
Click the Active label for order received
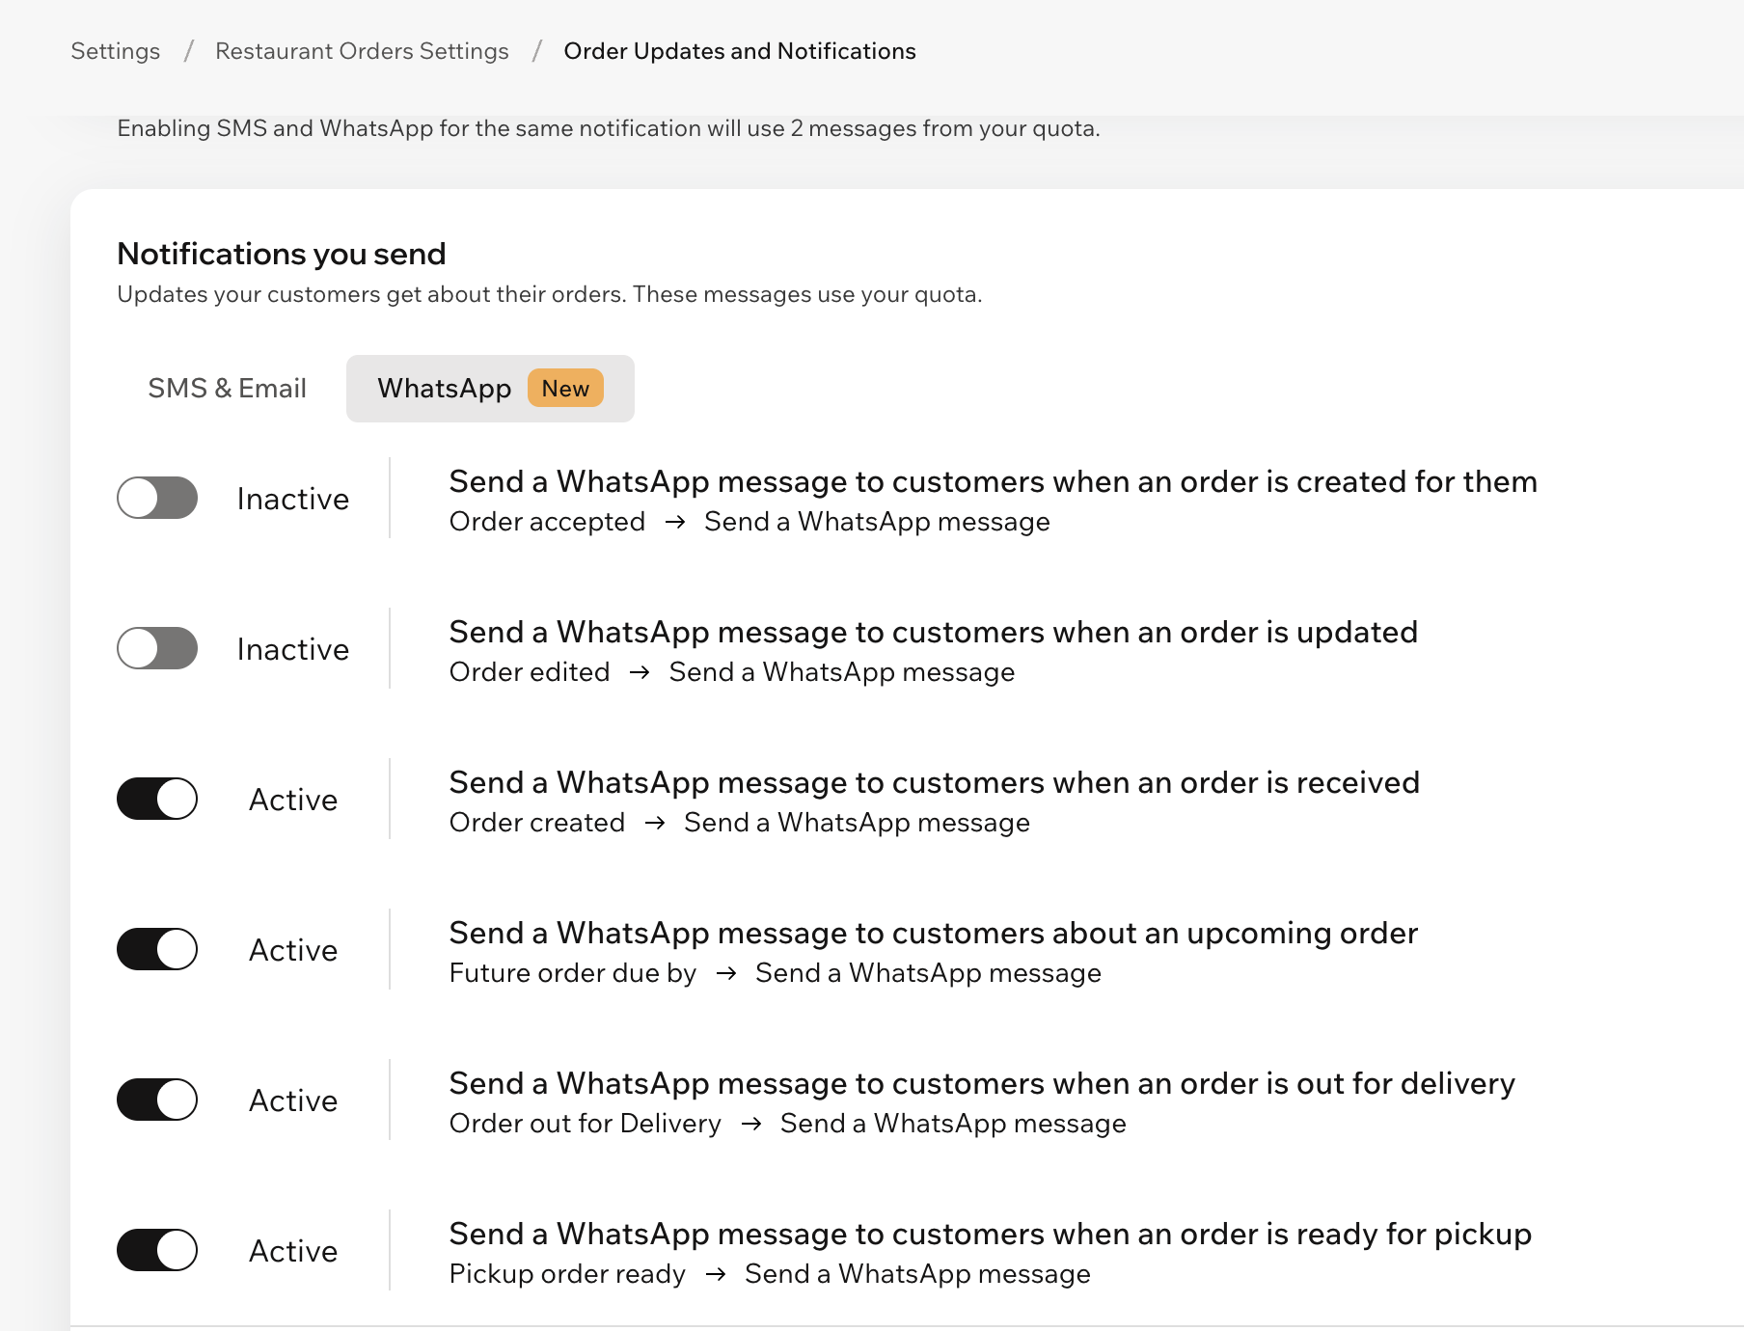[293, 800]
